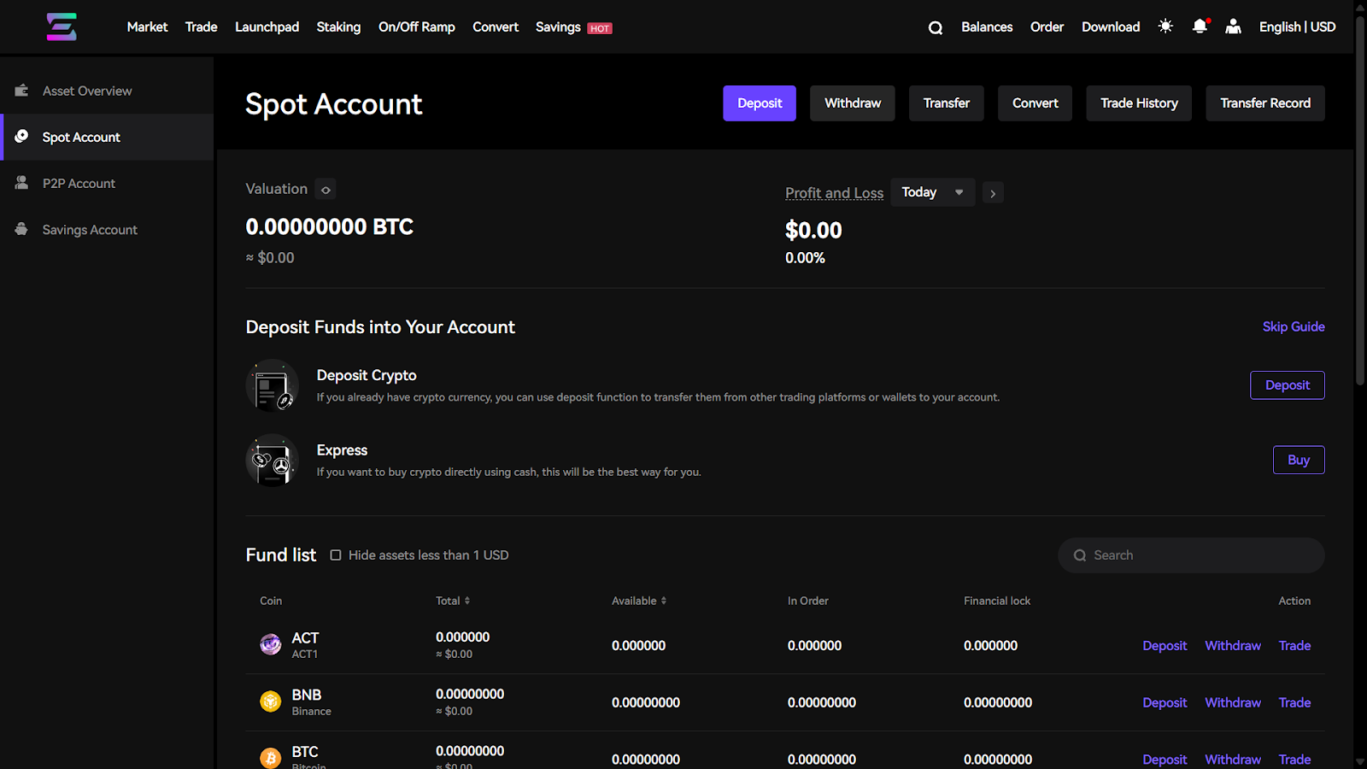Expand the Today profit period dropdown
Image resolution: width=1367 pixels, height=769 pixels.
[932, 192]
